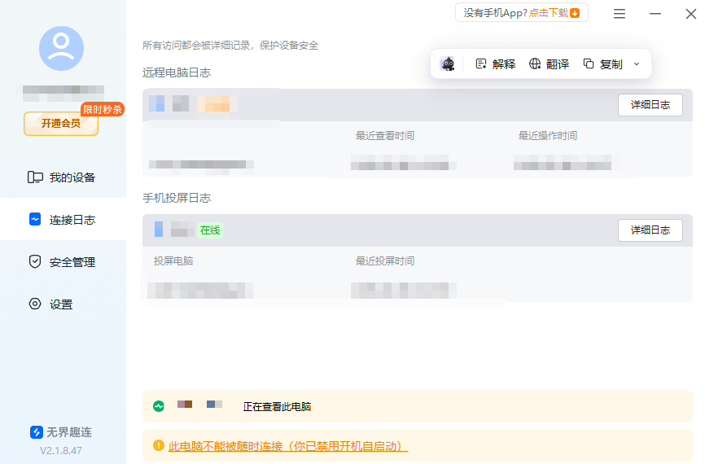Click the 限时秒杀 promotion badge
705x464 pixels.
point(103,109)
